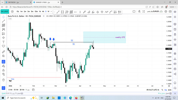This screenshot has height=100, width=178.
Task: Open the arrow shapes tools in left sidebar
Action: click(x=3, y=38)
